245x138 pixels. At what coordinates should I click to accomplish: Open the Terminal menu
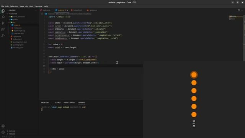point(38,7)
